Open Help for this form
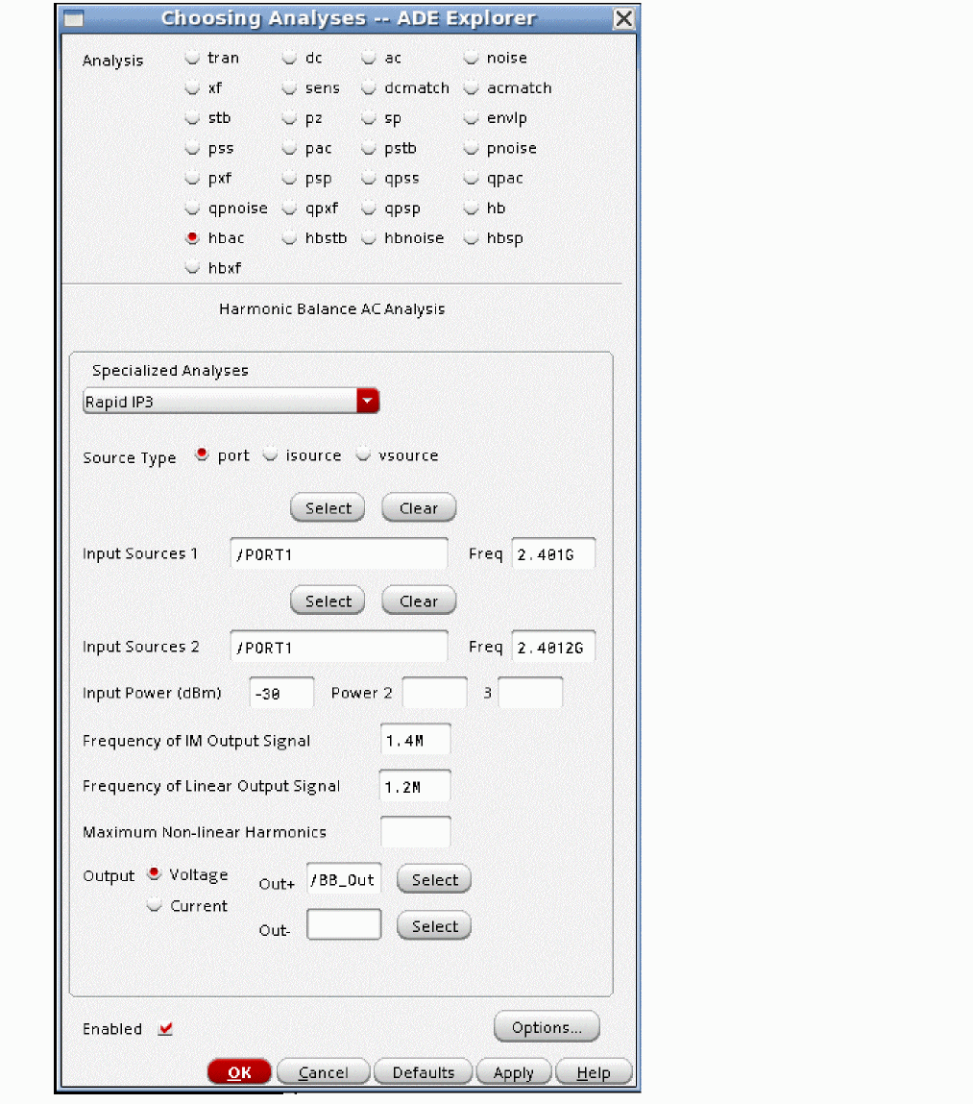The height and width of the screenshot is (1104, 973). (x=594, y=1071)
